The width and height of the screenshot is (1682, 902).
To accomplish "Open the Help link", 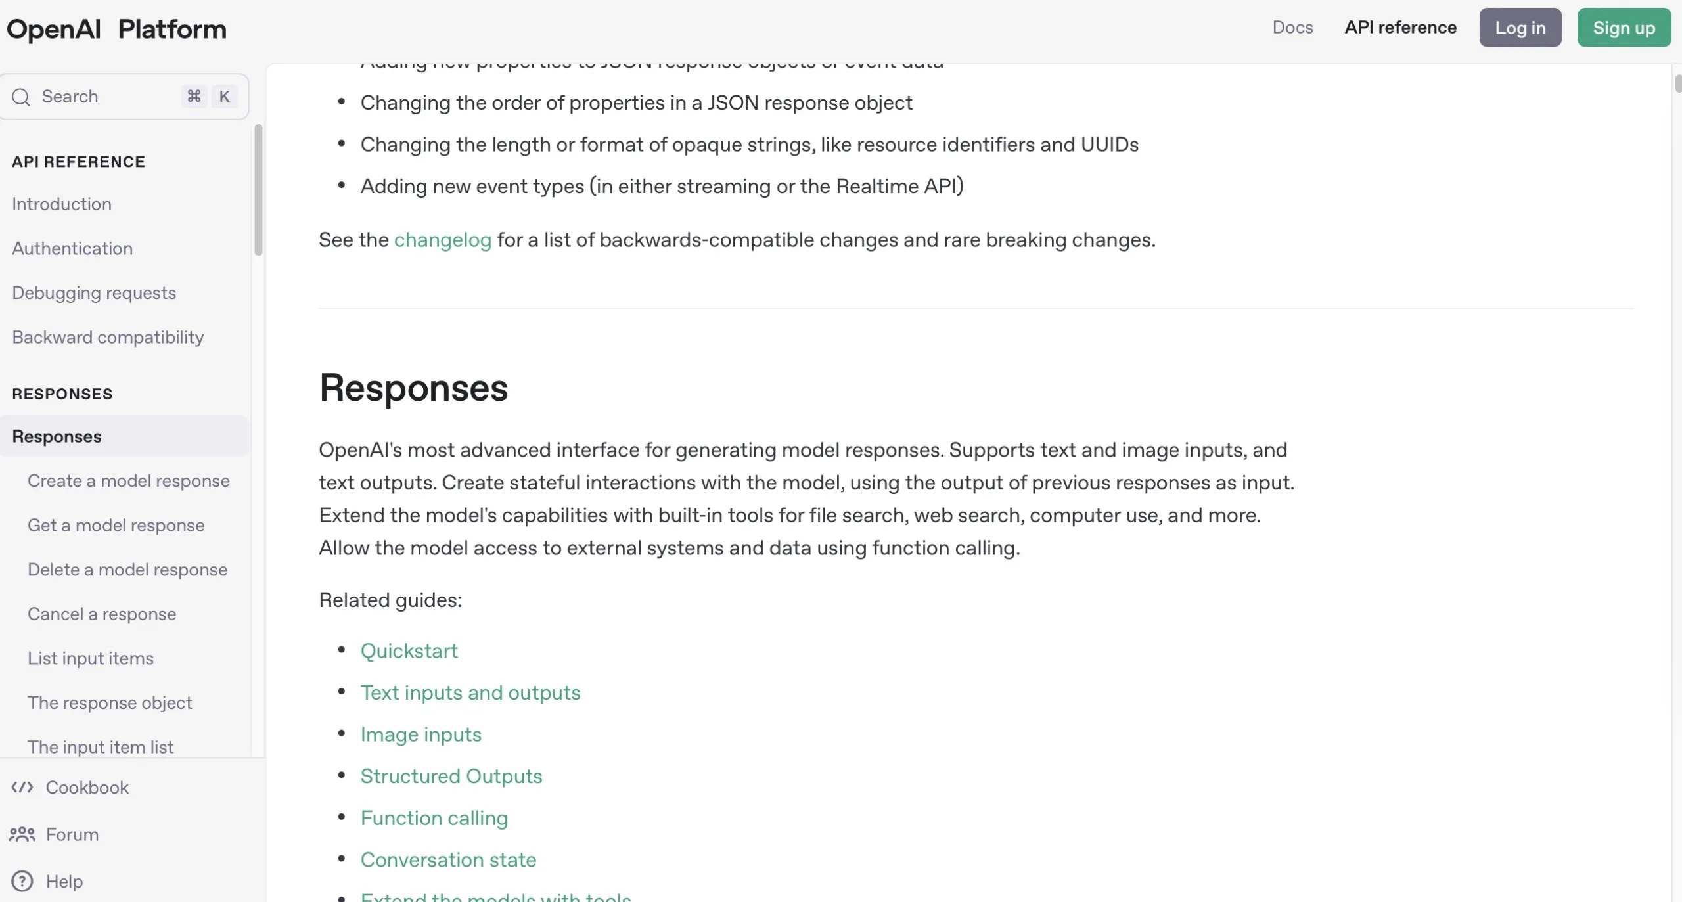I will pyautogui.click(x=64, y=881).
